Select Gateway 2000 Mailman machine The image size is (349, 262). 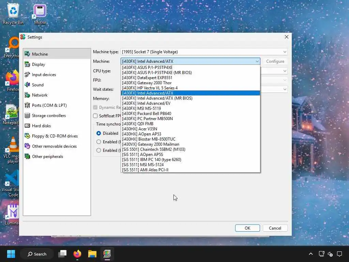pos(190,144)
